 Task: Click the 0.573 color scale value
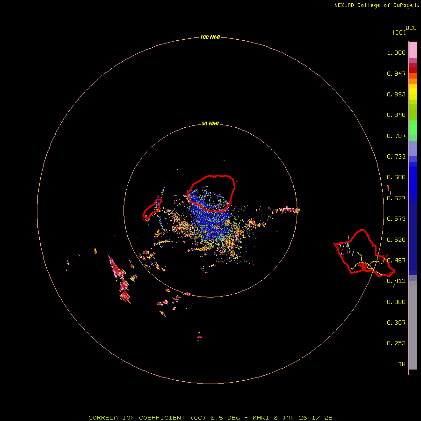(396, 219)
